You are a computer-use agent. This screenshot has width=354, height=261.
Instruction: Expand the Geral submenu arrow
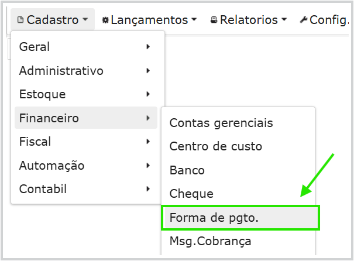pyautogui.click(x=149, y=47)
